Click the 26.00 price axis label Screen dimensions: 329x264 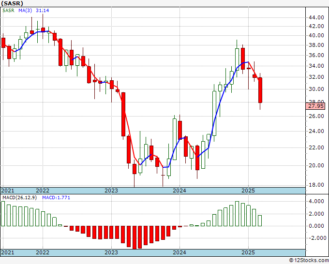(316, 116)
